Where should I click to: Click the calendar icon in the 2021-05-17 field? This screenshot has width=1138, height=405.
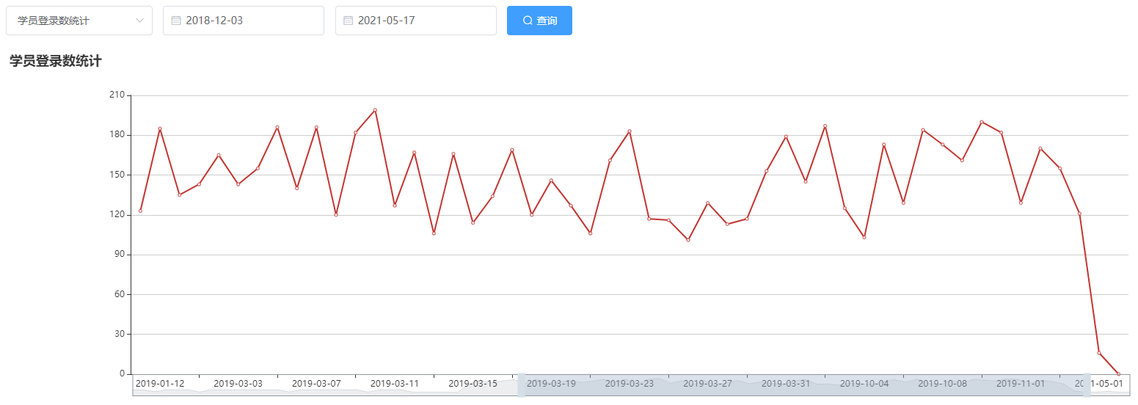(348, 21)
